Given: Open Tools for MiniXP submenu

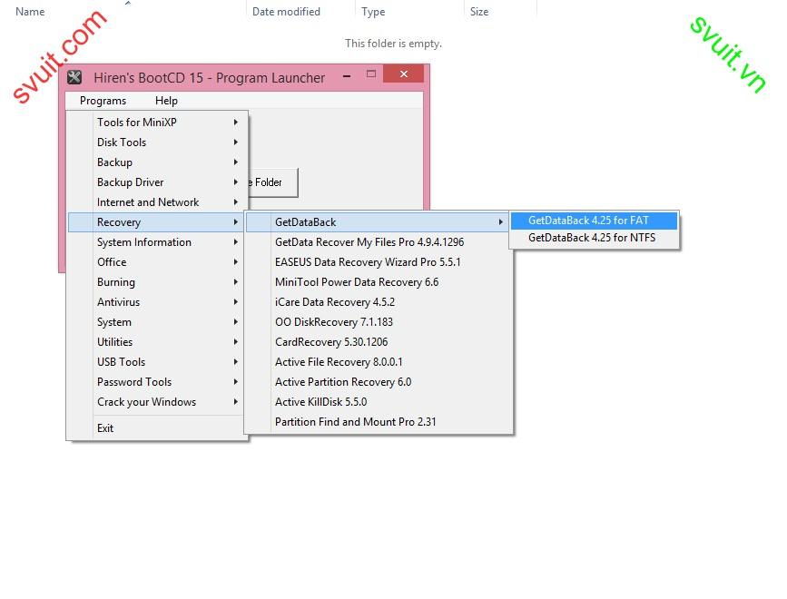Looking at the screenshot, I should point(157,122).
